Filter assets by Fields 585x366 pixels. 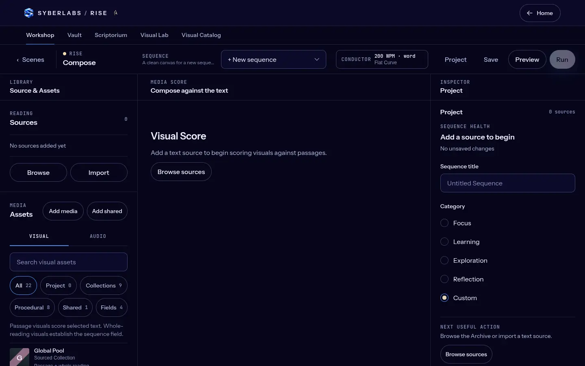coord(112,307)
